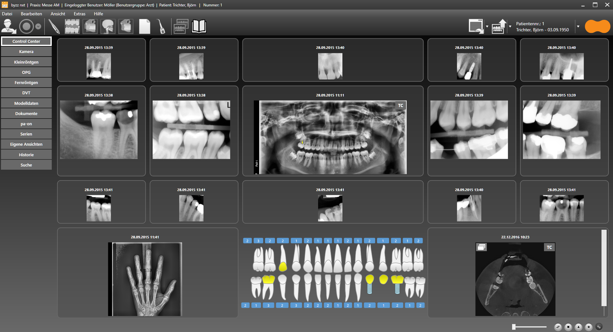613x332 pixels.
Task: Open the book manual icon
Action: coord(199,26)
